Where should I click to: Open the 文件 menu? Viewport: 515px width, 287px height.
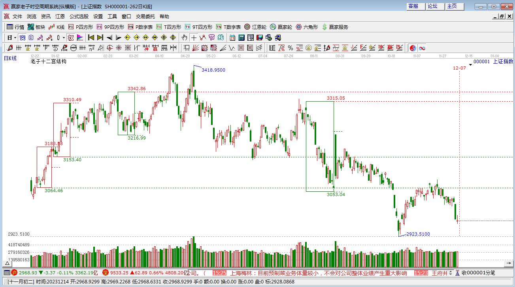pyautogui.click(x=17, y=16)
